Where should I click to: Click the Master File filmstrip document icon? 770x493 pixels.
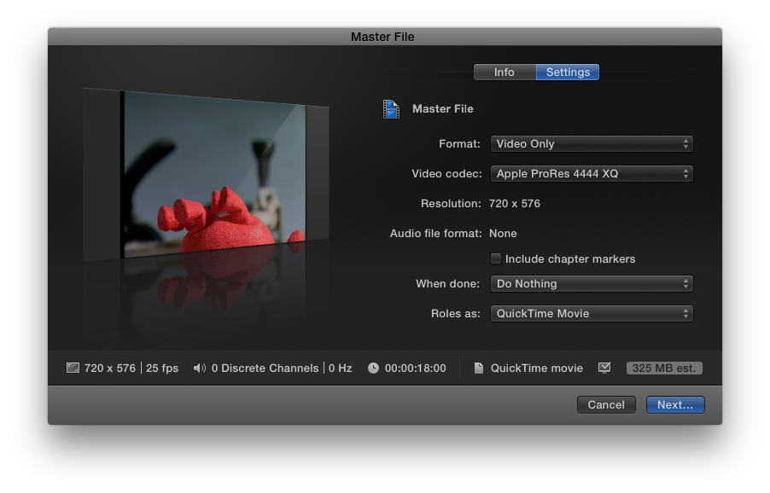click(391, 109)
